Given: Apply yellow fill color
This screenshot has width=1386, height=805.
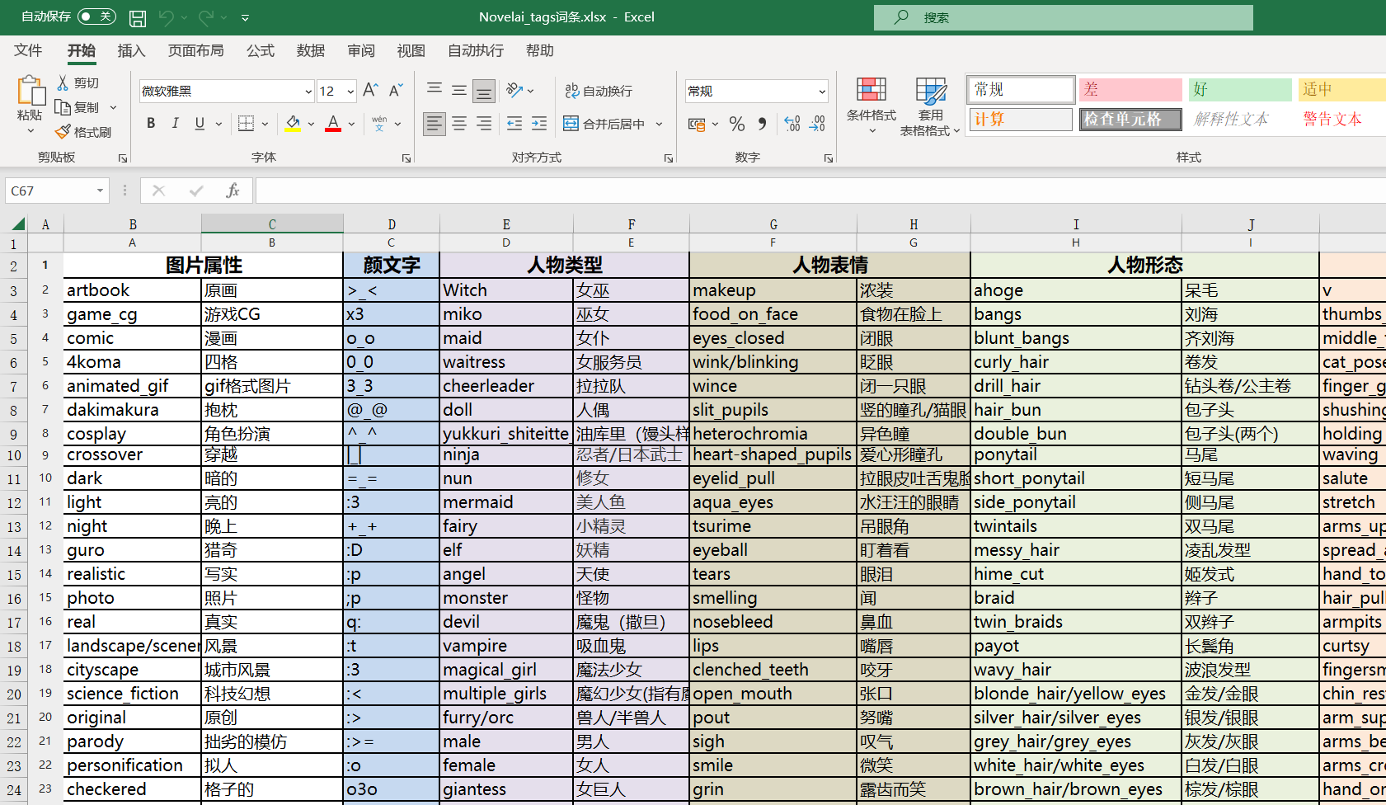Looking at the screenshot, I should pyautogui.click(x=293, y=124).
